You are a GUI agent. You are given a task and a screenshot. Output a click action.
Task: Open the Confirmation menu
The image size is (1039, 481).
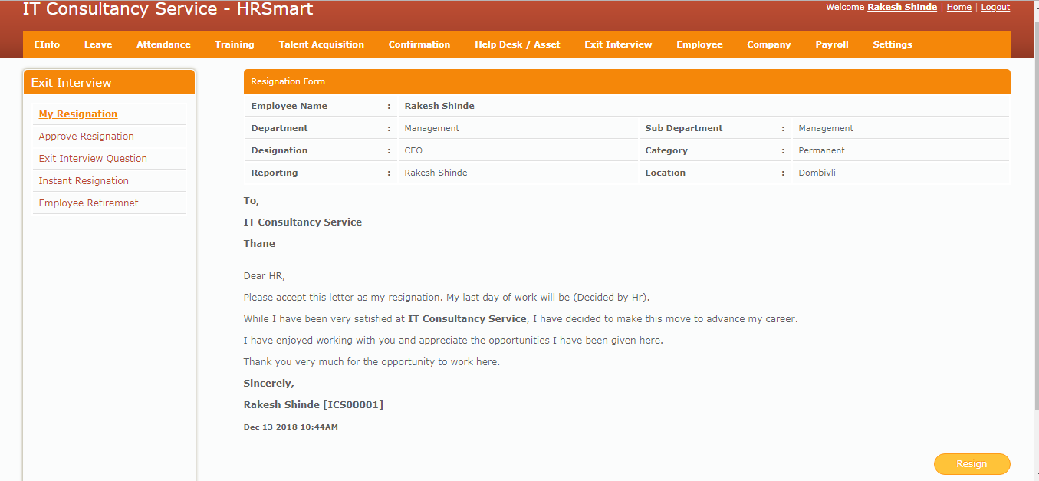point(419,44)
